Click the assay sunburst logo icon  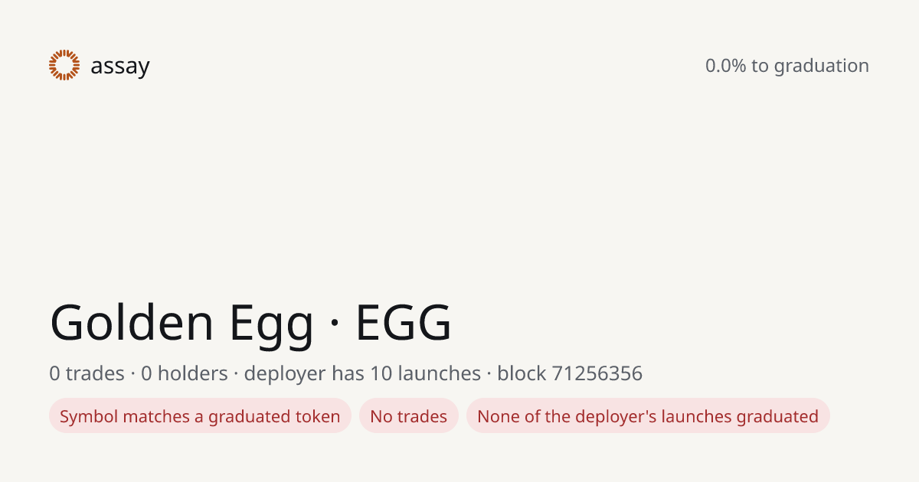64,65
